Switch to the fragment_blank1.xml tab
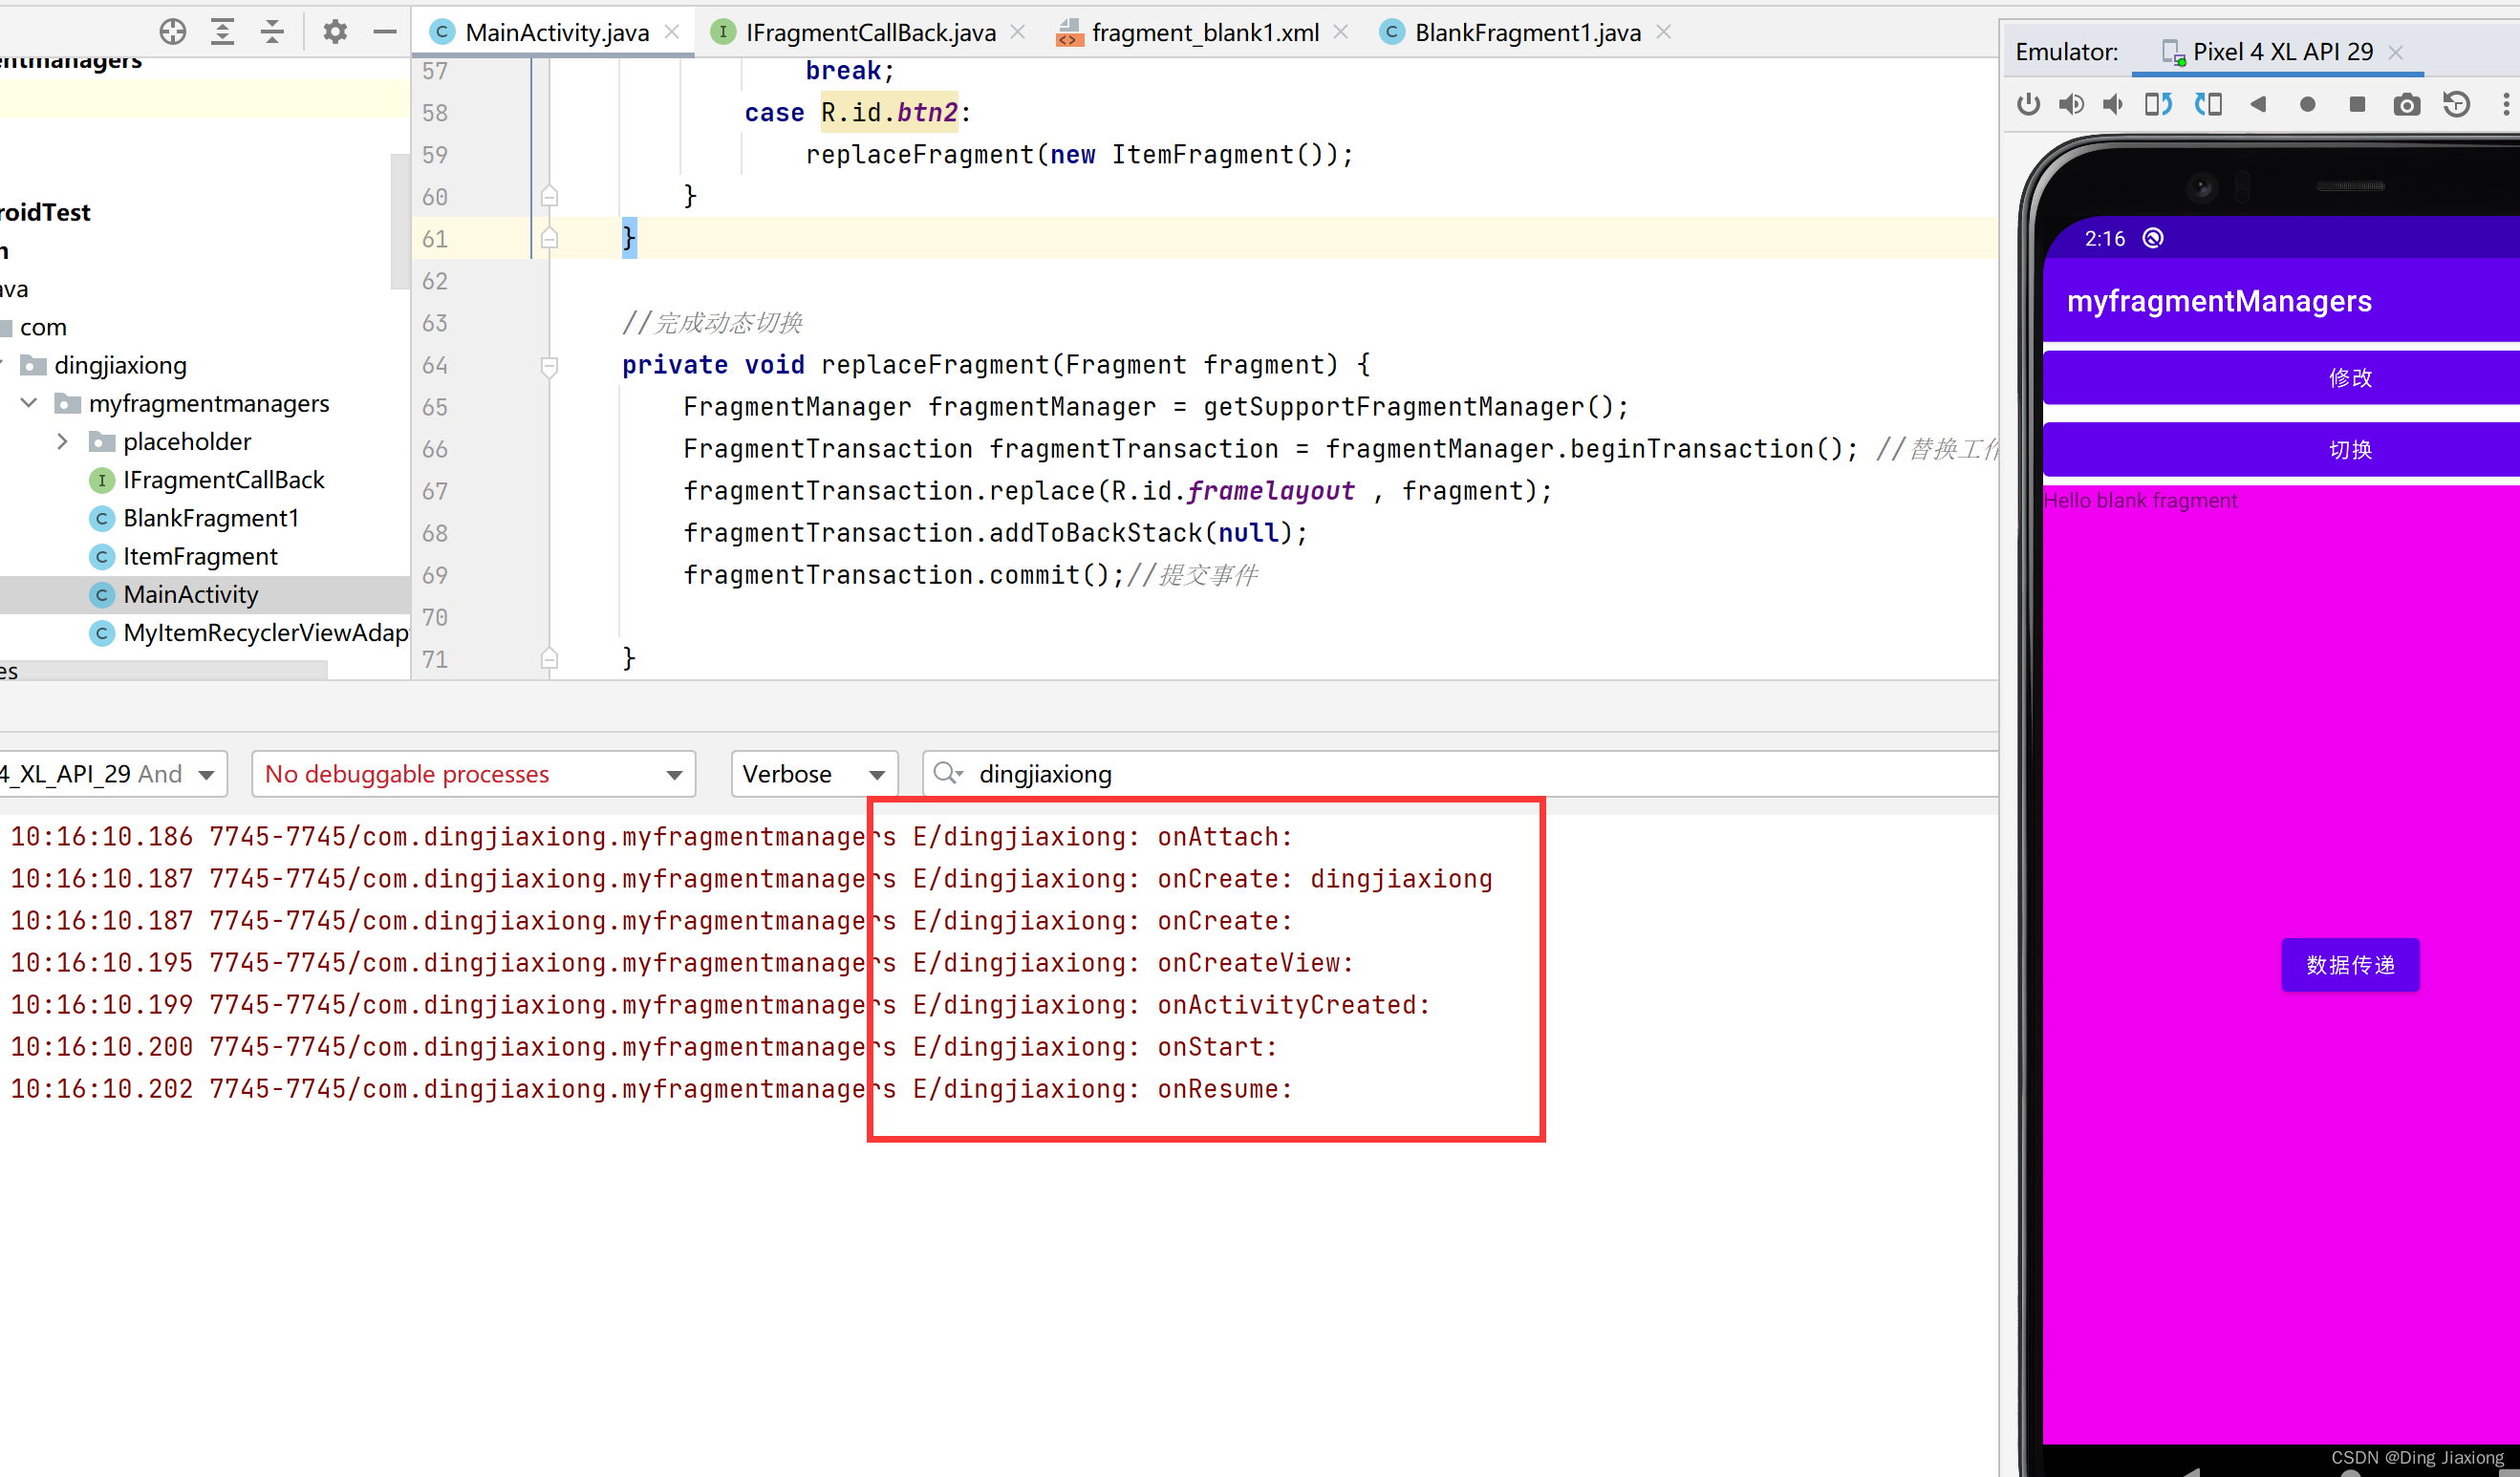This screenshot has height=1477, width=2520. 1204,32
